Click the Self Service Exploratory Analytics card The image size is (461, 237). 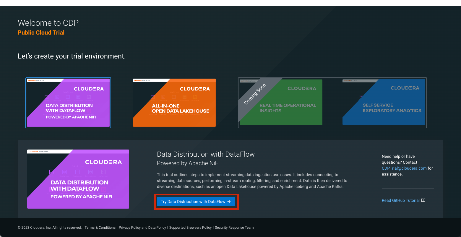(384, 102)
